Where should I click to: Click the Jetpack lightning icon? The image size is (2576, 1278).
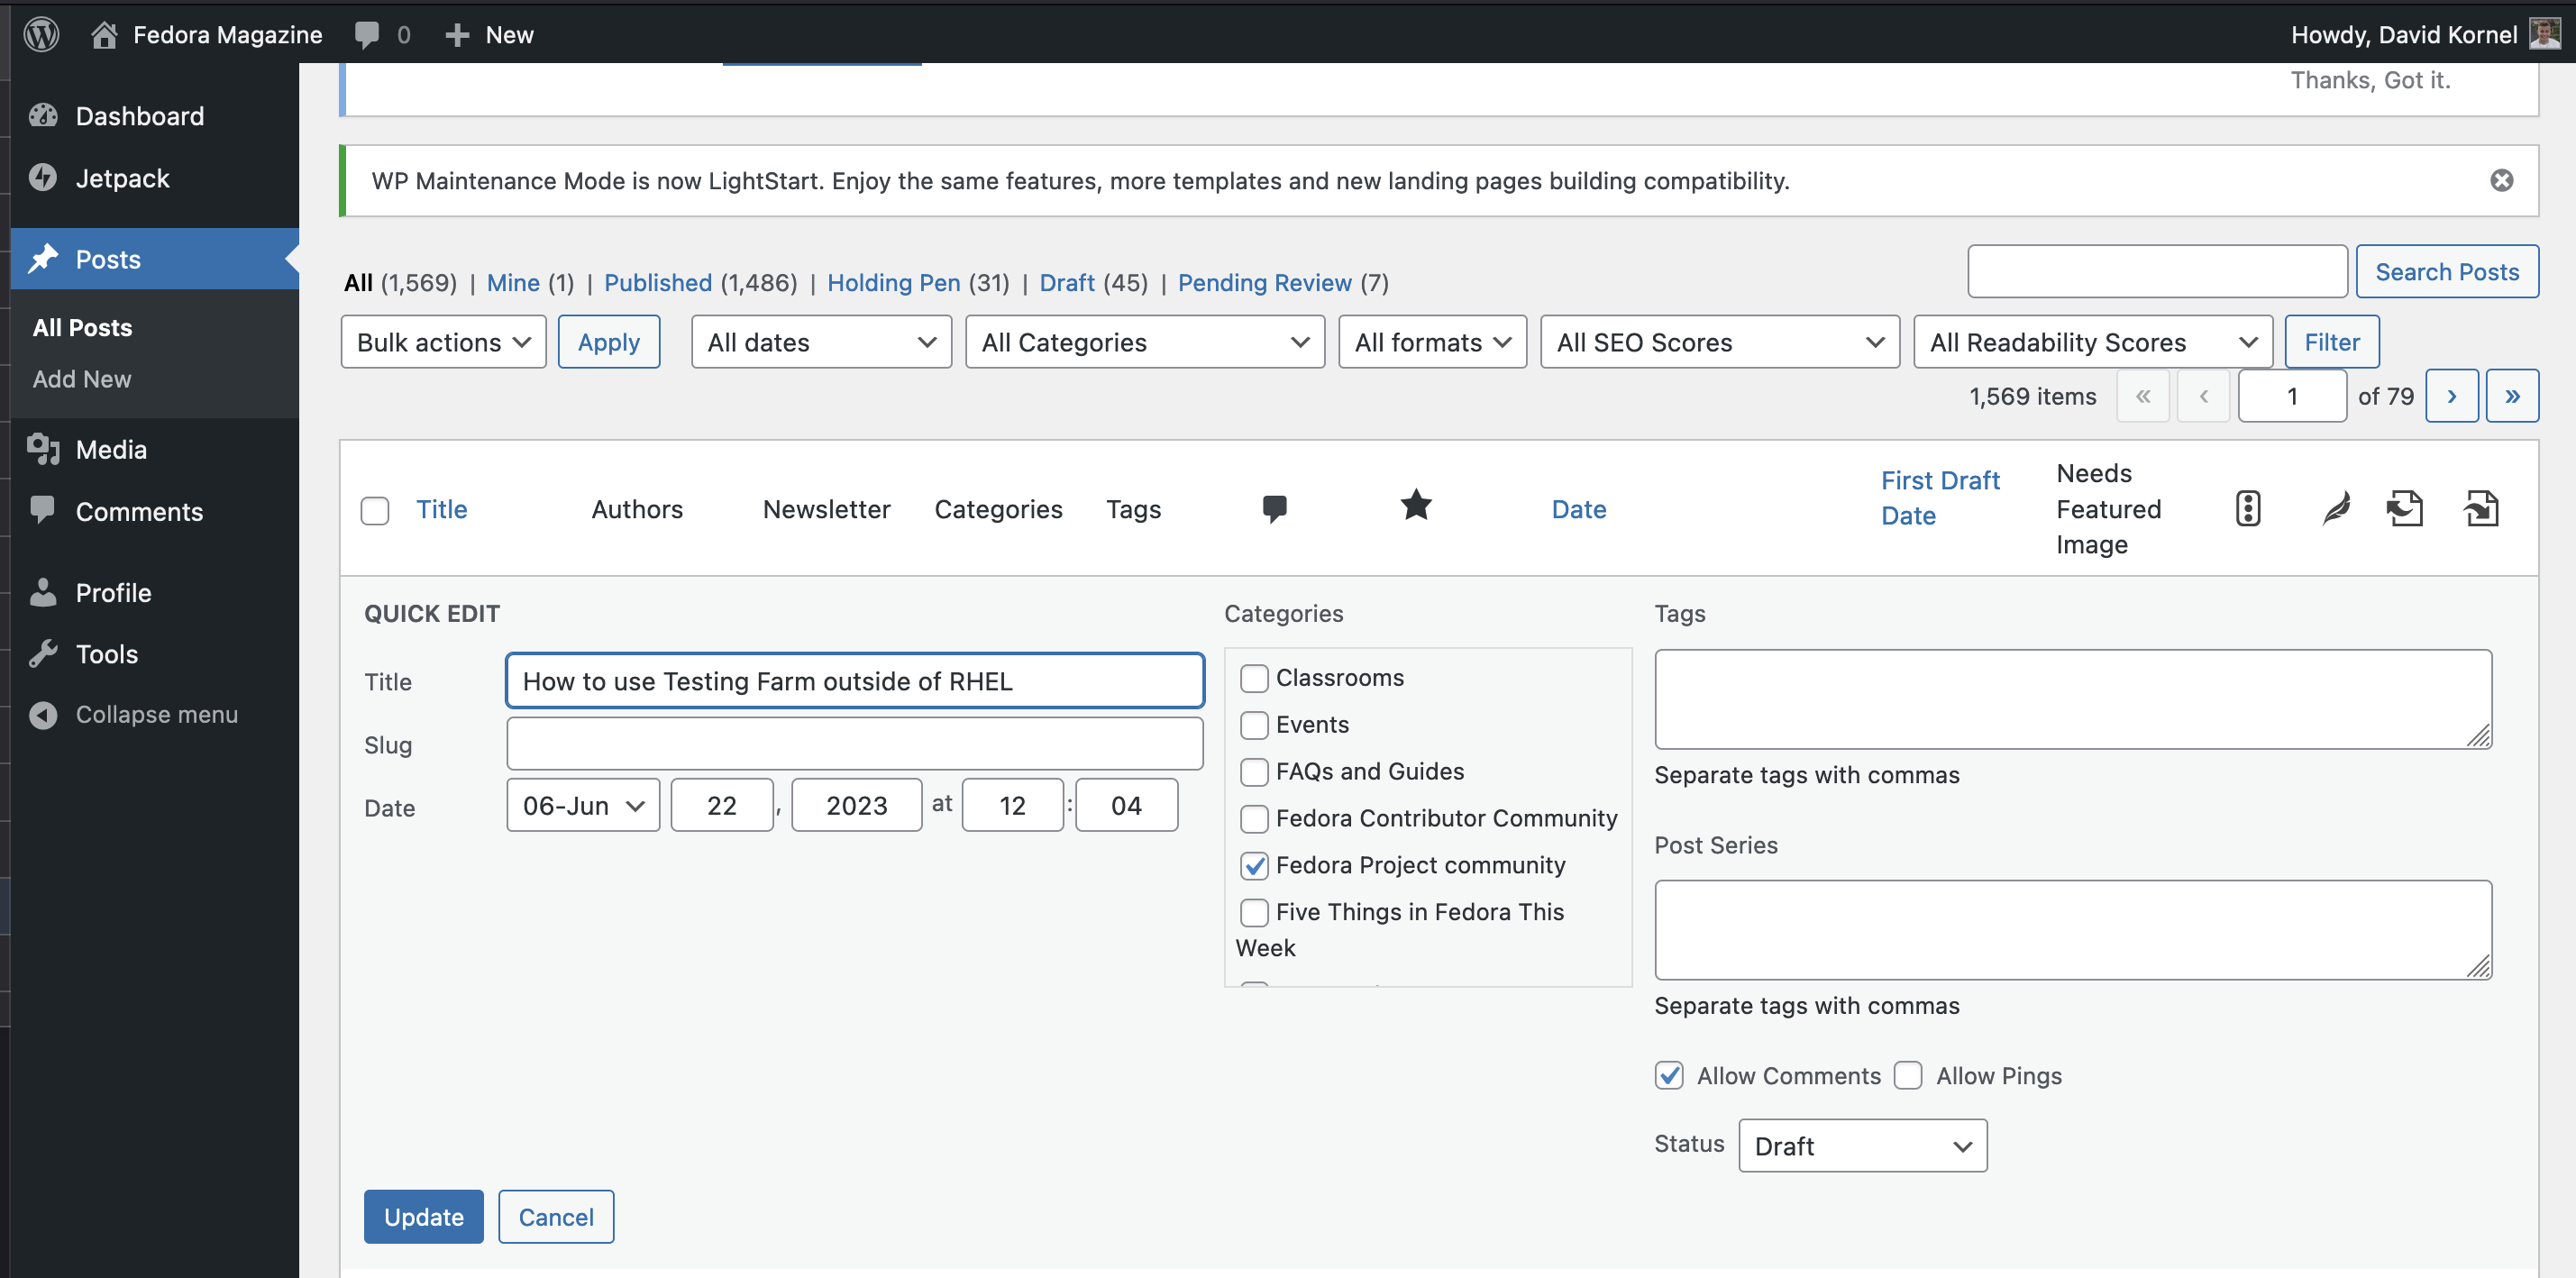pos(43,178)
